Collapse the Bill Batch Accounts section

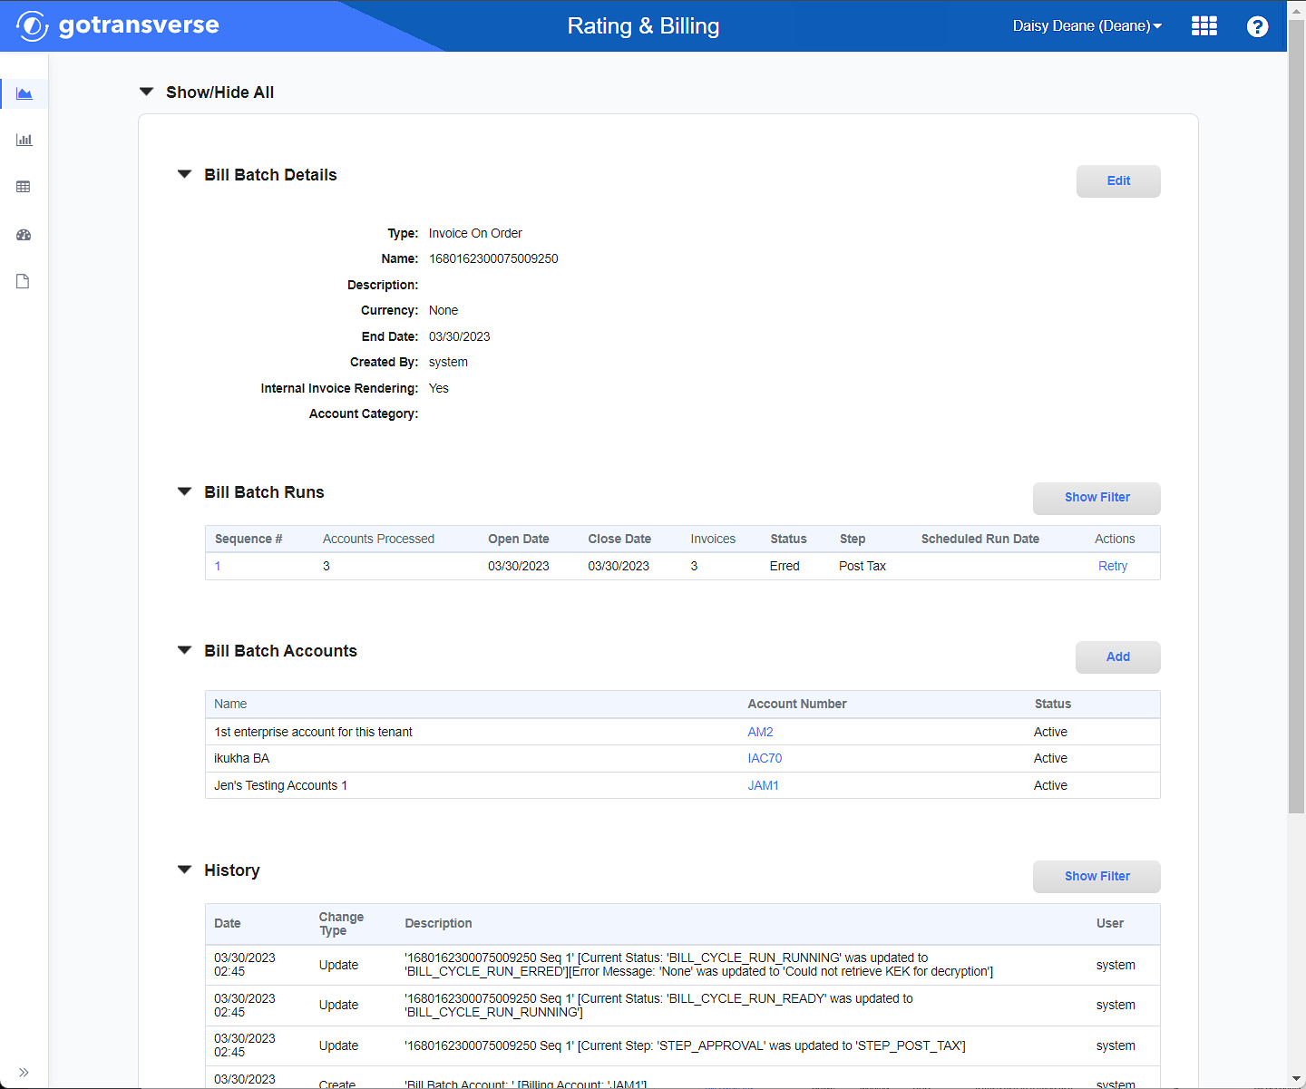coord(184,650)
